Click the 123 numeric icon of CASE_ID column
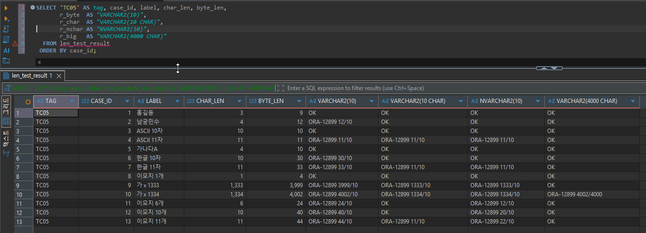This screenshot has width=646, height=233. pos(85,101)
